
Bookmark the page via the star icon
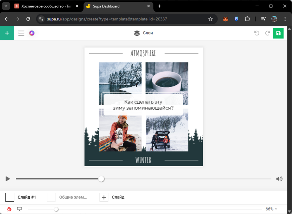tap(211, 19)
